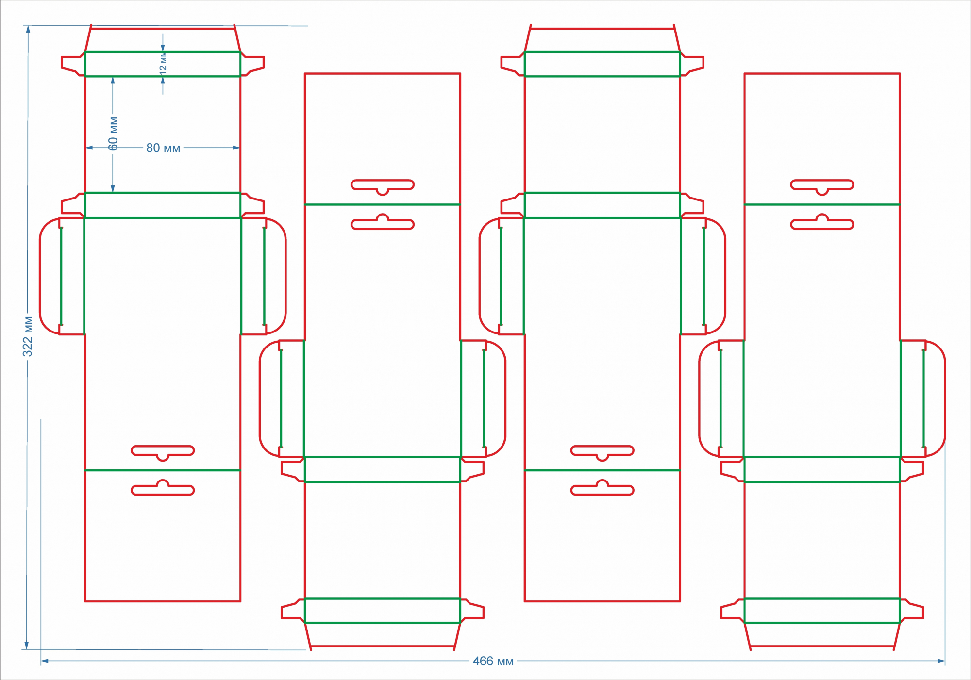Select trapezoid bottom tuck flap of second template
Screen dimensions: 971x680
pos(383,634)
